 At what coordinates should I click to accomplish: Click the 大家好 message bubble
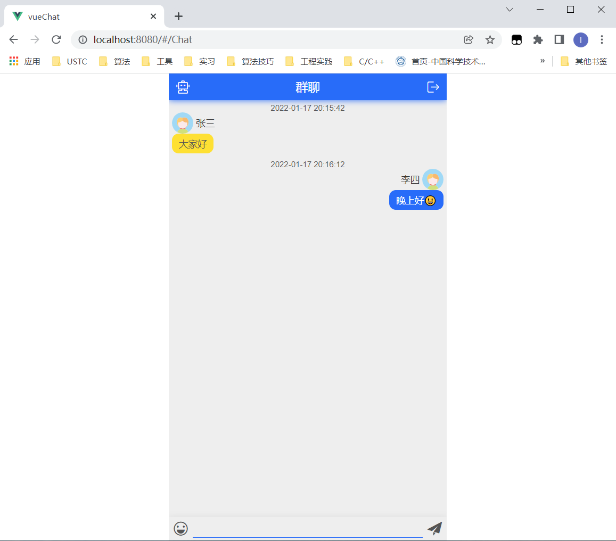tap(193, 144)
